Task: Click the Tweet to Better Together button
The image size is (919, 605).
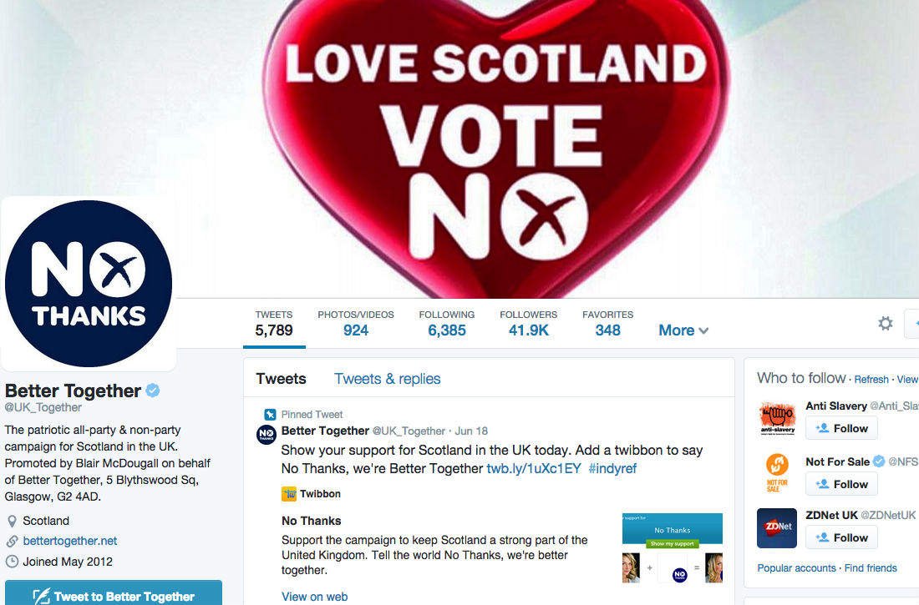Action: pos(114,592)
